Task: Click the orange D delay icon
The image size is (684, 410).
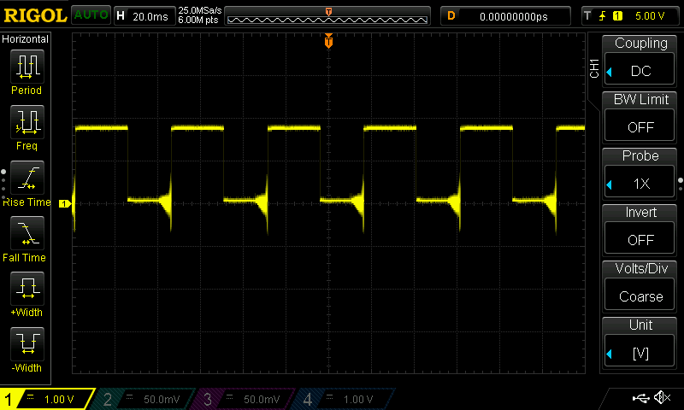Action: pyautogui.click(x=451, y=16)
